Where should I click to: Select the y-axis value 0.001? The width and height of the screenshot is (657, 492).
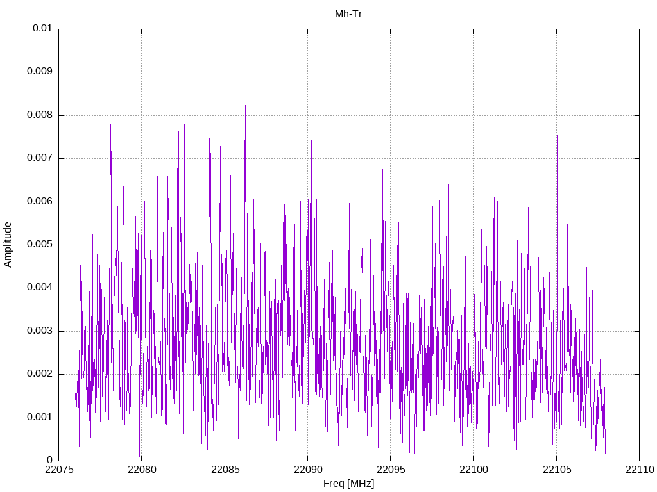pyautogui.click(x=40, y=418)
